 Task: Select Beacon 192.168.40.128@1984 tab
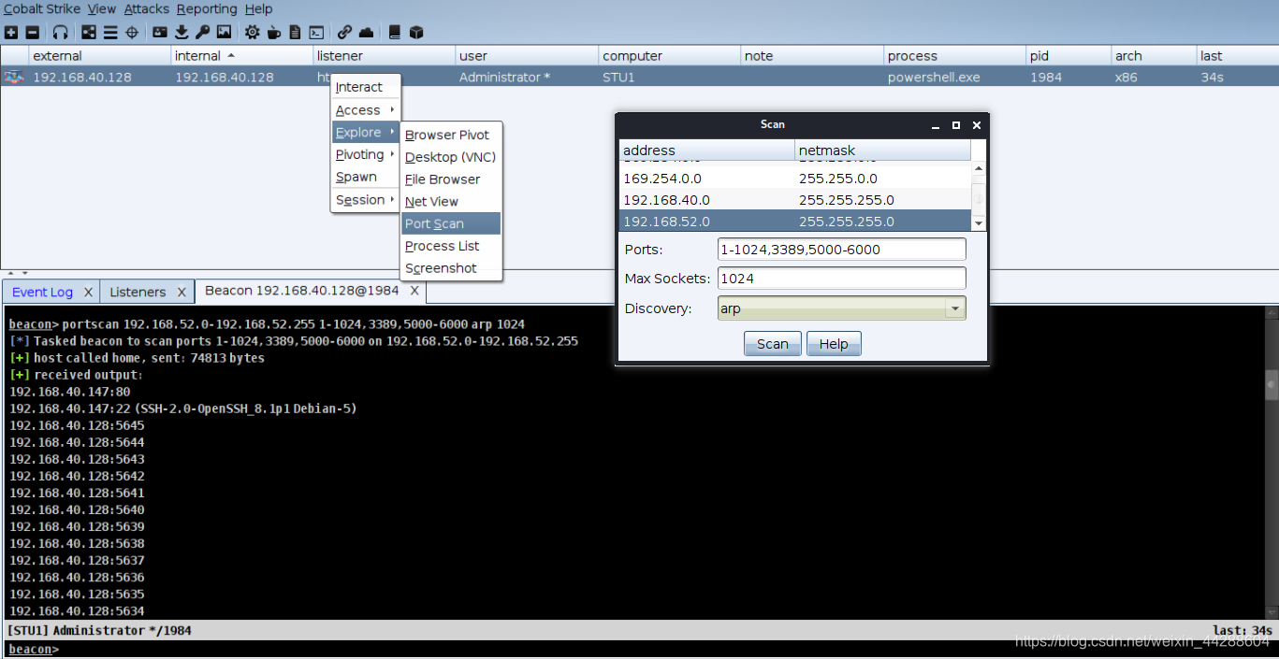click(x=301, y=291)
